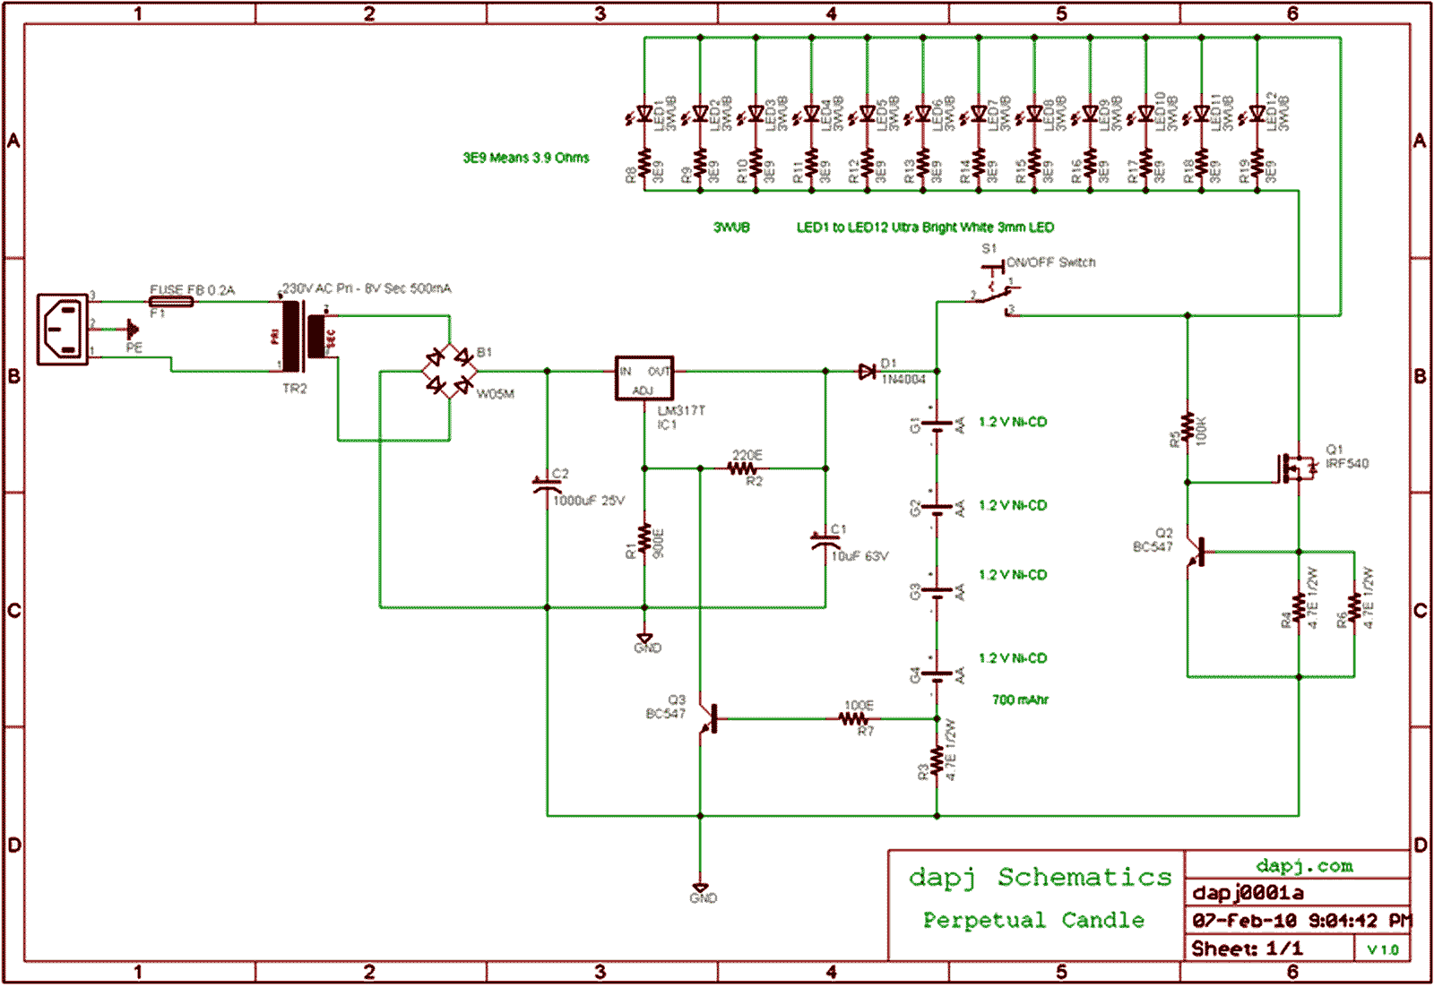Select the "V 1.0" version label
Image resolution: width=1434 pixels, height=987 pixels.
1382,949
